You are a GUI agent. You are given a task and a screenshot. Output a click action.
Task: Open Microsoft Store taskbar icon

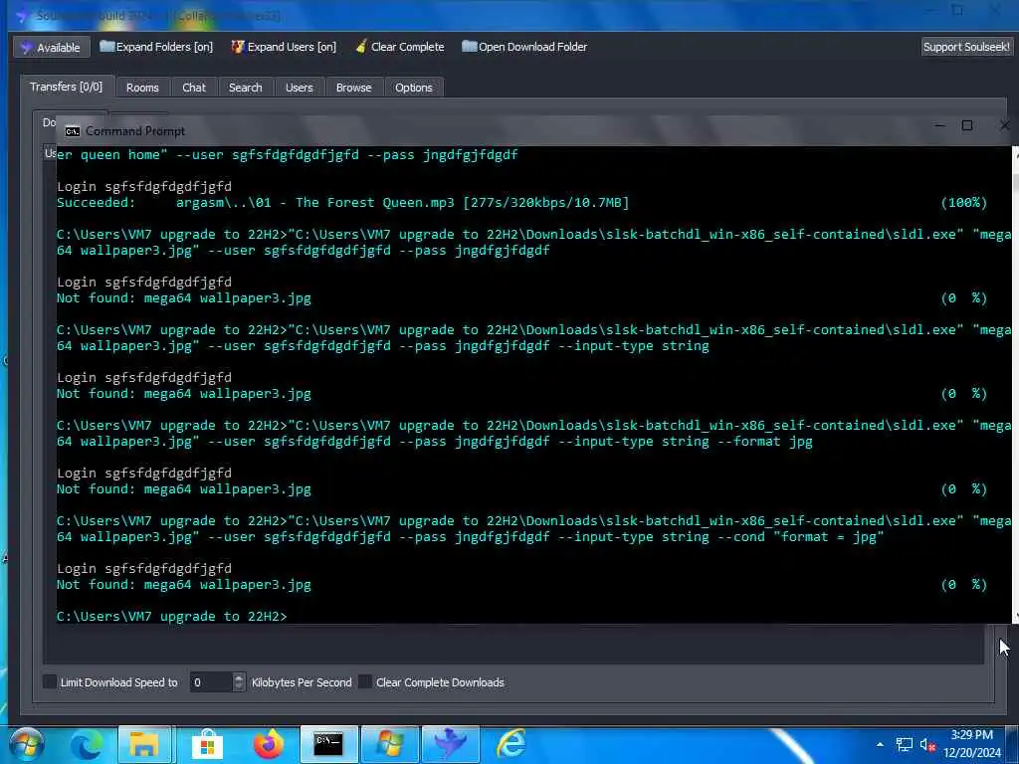[207, 744]
